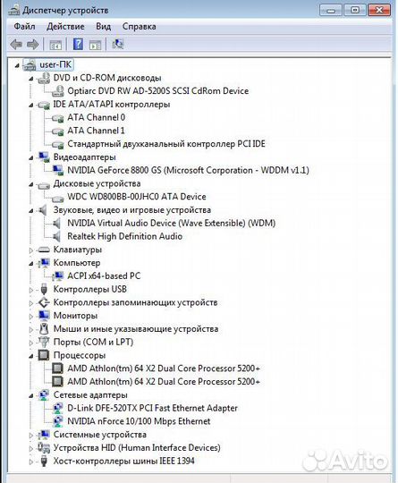Click the Back arrow toolbar icon
The height and width of the screenshot is (483, 398).
[x=16, y=45]
